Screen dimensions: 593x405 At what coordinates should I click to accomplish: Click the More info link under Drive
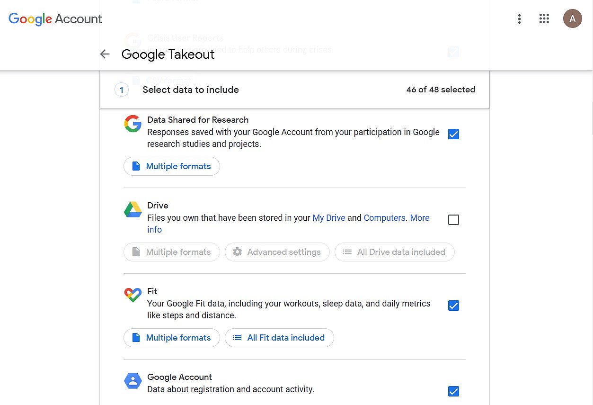tap(288, 224)
